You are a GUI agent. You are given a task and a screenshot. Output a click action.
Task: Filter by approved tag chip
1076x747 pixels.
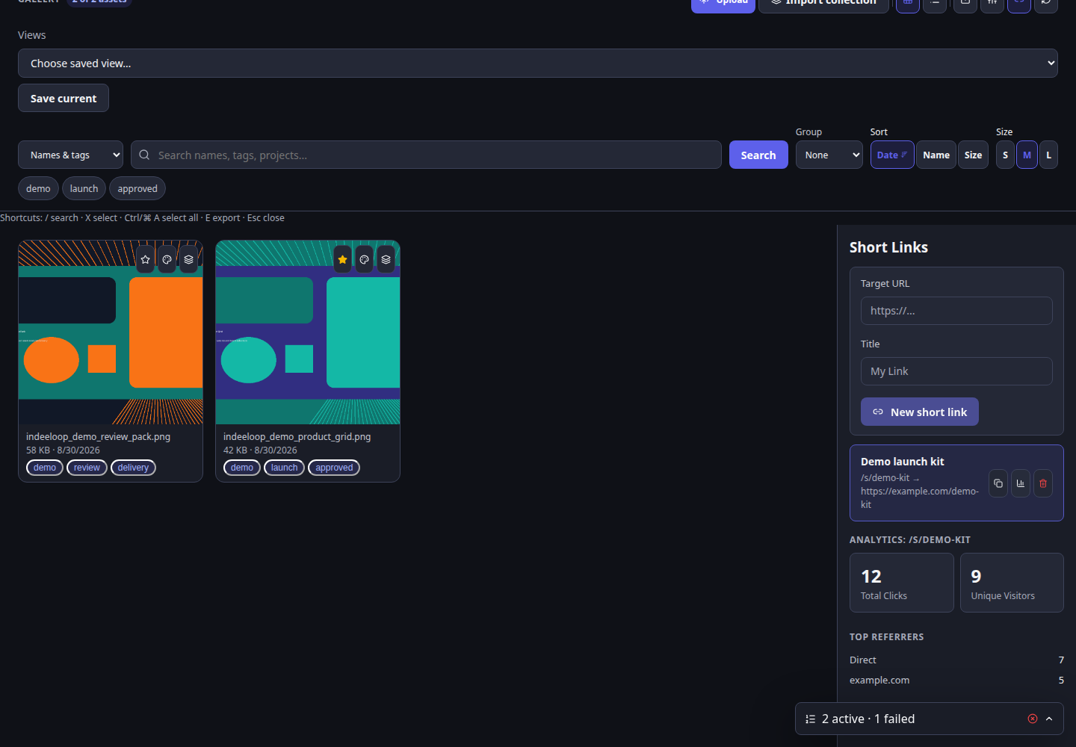(137, 188)
